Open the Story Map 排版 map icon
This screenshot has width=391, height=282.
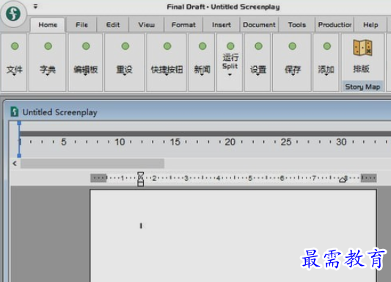363,48
